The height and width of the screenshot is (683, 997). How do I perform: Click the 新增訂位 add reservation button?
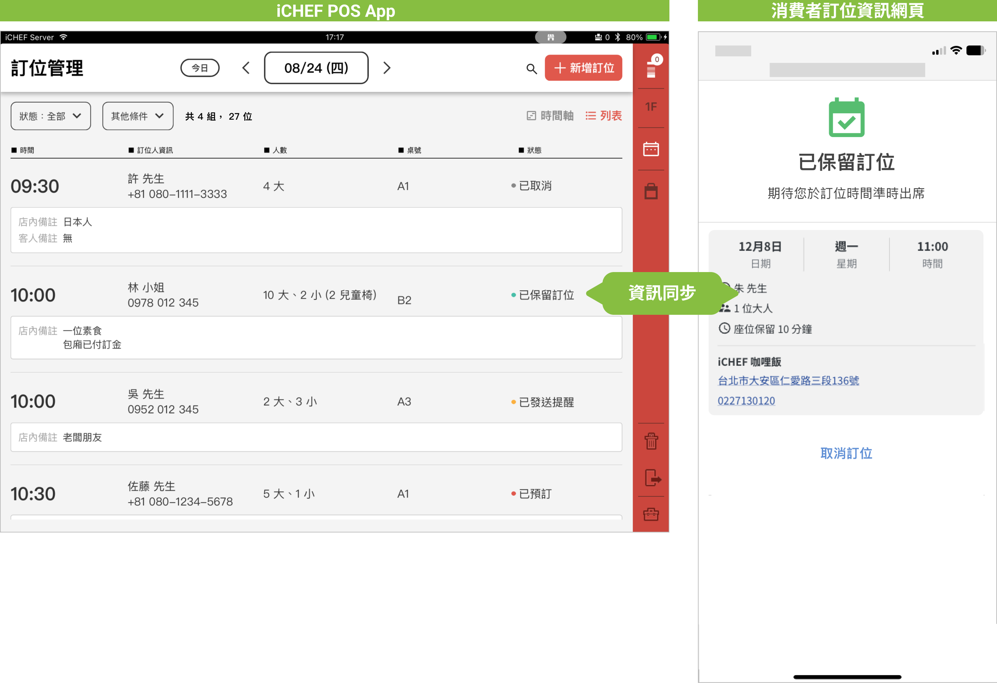click(x=583, y=68)
